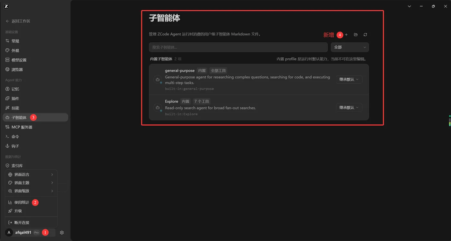The height and width of the screenshot is (241, 451).
Task: Expand the 界面缩放 zoom submenu
Action: click(31, 191)
